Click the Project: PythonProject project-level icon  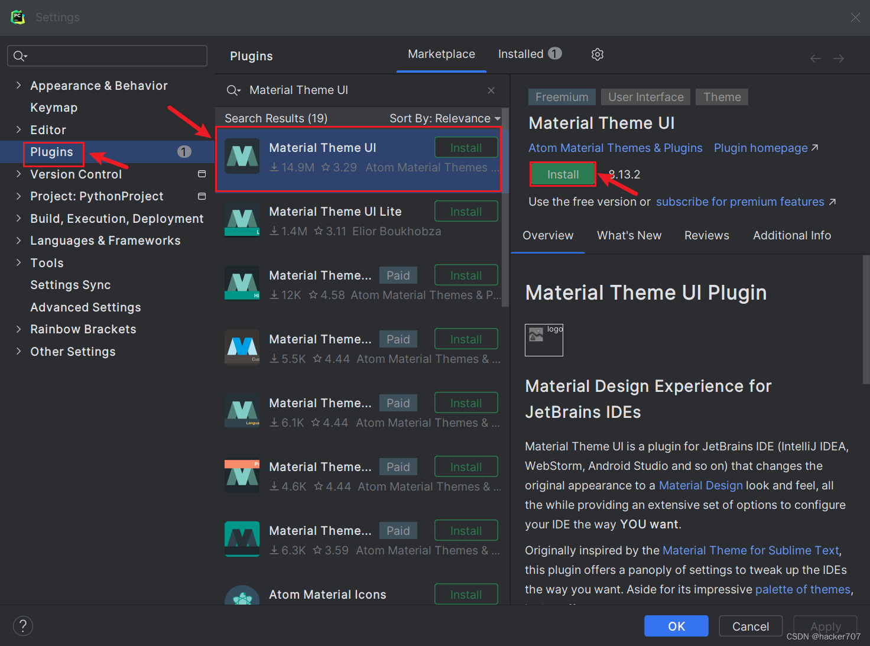point(202,196)
